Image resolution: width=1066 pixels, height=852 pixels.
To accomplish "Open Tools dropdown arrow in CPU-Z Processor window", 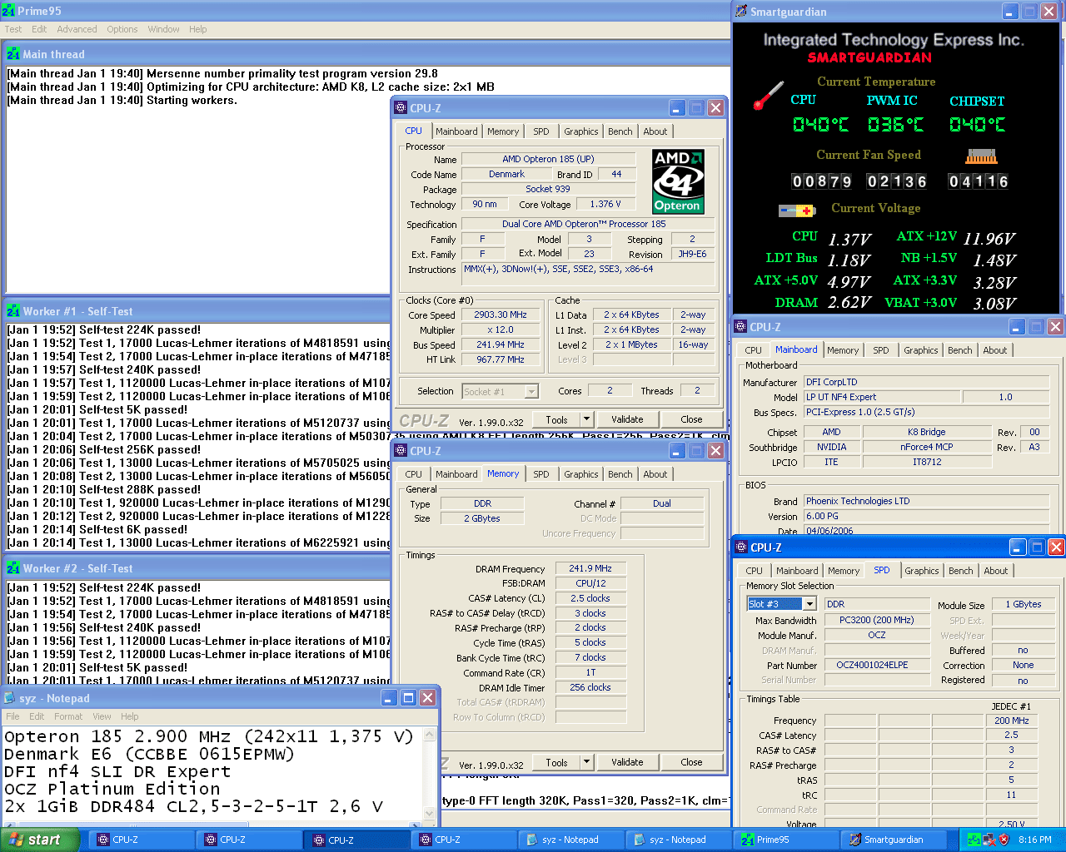I will coord(586,419).
